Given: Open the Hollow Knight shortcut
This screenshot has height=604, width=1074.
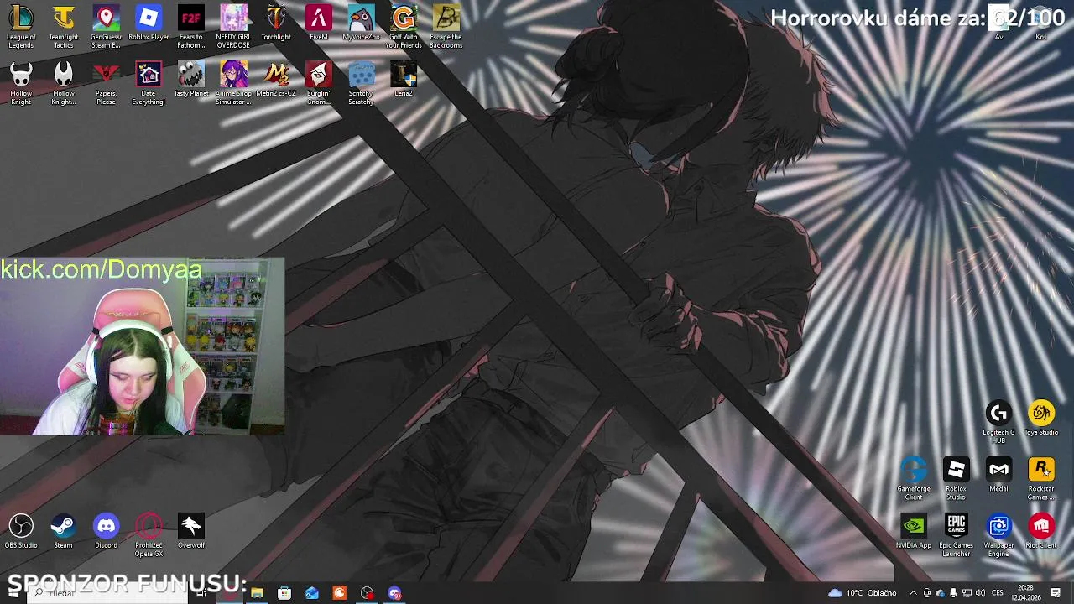Looking at the screenshot, I should click(x=21, y=83).
